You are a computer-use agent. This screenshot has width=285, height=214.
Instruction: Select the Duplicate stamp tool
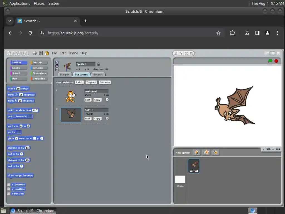pos(176,53)
